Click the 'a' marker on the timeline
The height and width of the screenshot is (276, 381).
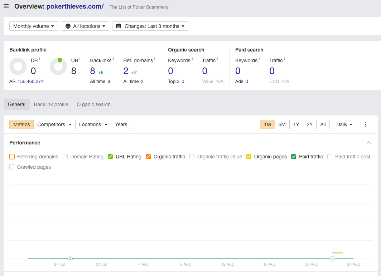70,259
